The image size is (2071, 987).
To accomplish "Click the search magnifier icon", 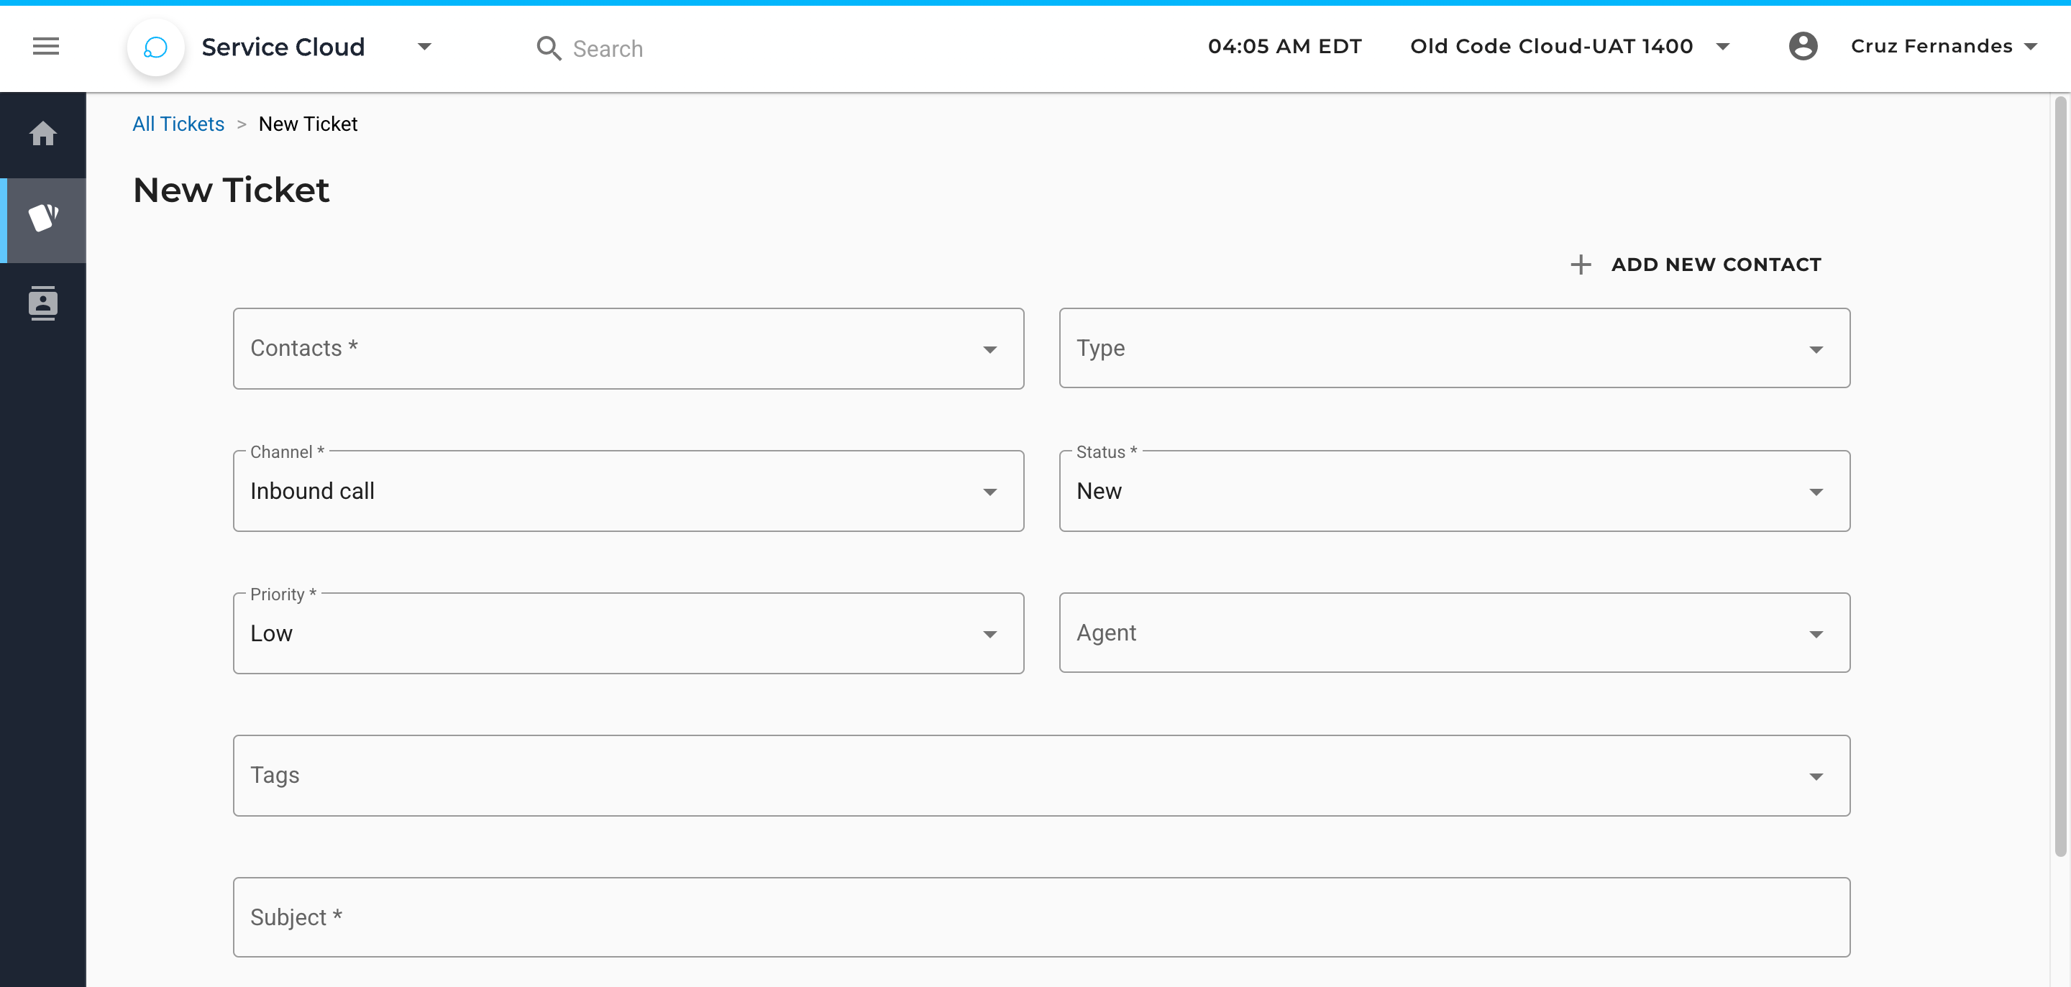I will click(x=548, y=48).
